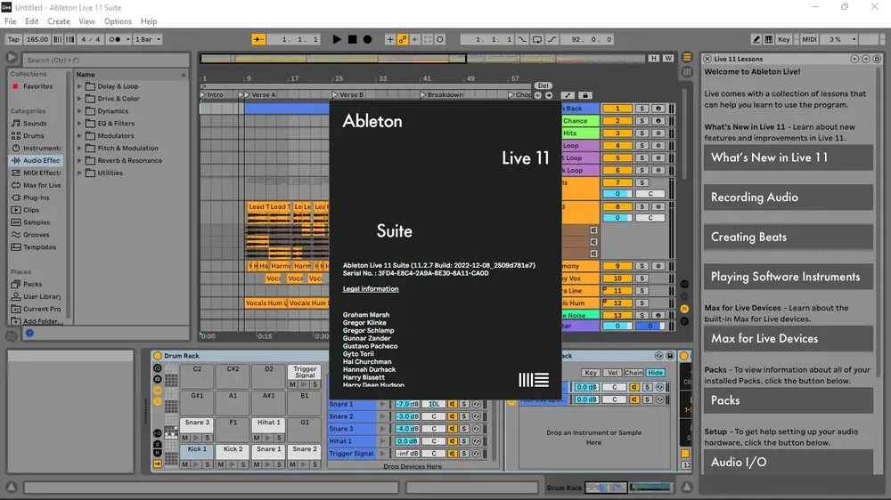The image size is (891, 500).
Task: Open the MIDI map mode switch
Action: click(809, 39)
